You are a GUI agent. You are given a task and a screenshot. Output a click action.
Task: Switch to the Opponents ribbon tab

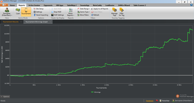tap(48, 5)
